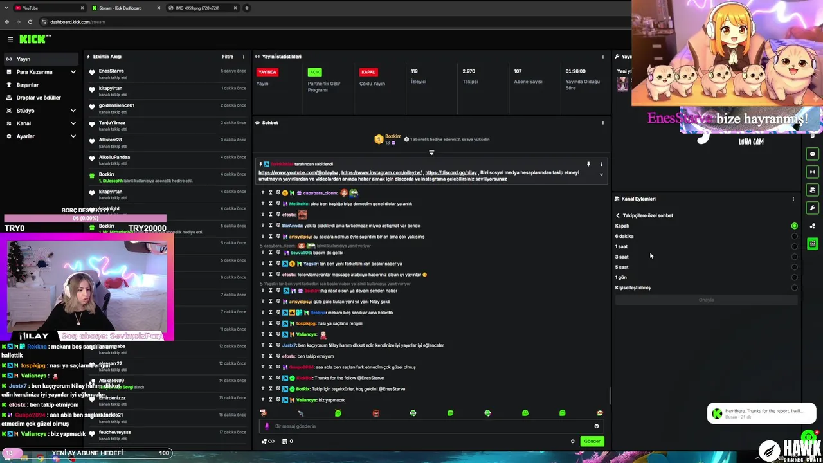
Task: Open emoji picker in message box
Action: (x=597, y=426)
